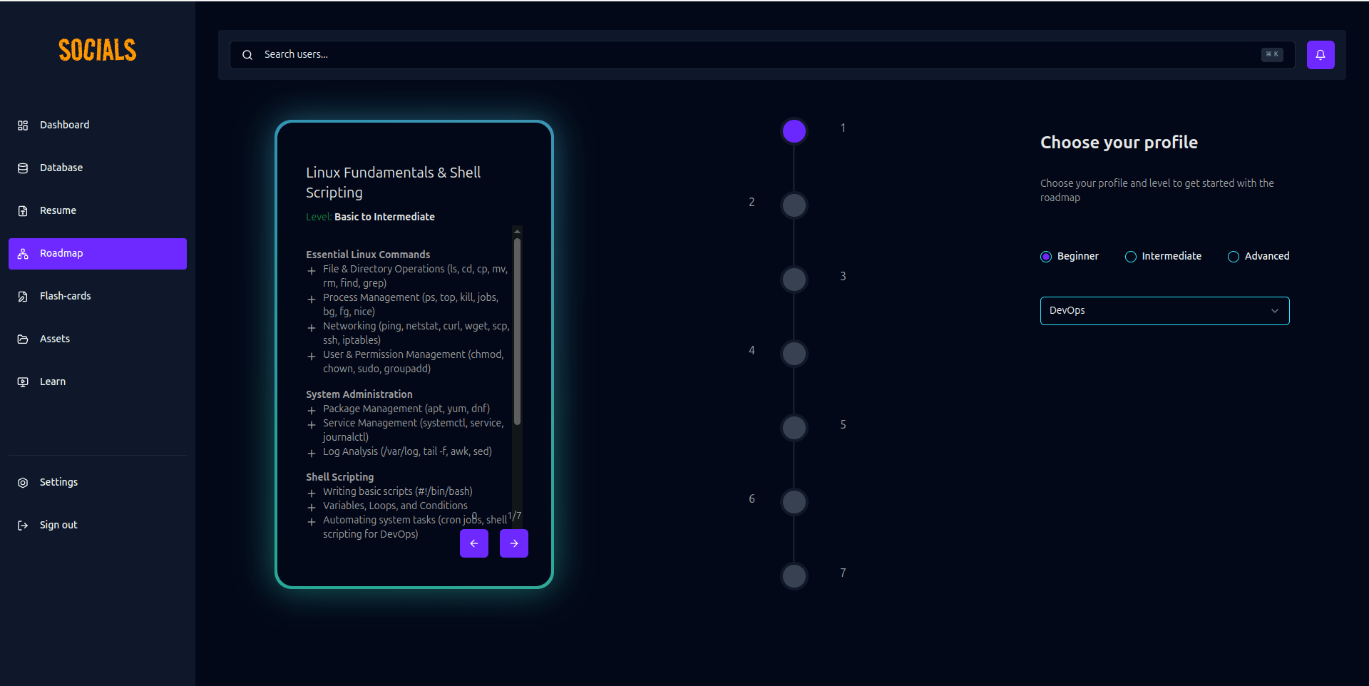Screen dimensions: 1369x686
Task: Select roadmap step 3 marker
Action: 794,280
